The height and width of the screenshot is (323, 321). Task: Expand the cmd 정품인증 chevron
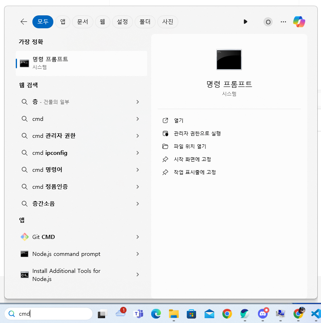point(137,187)
